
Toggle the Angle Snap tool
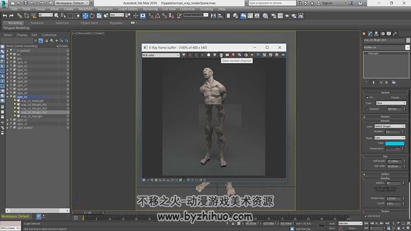point(158,16)
